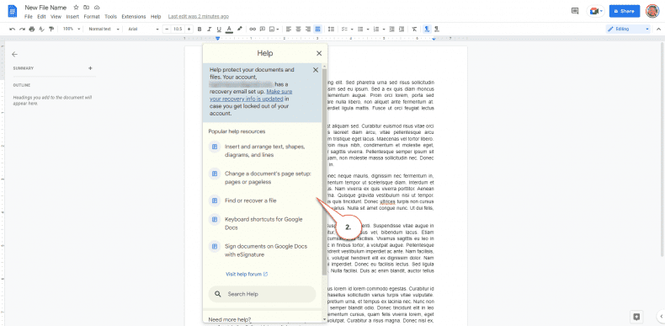Open the recovery info update link
The width and height of the screenshot is (665, 326).
point(251,95)
